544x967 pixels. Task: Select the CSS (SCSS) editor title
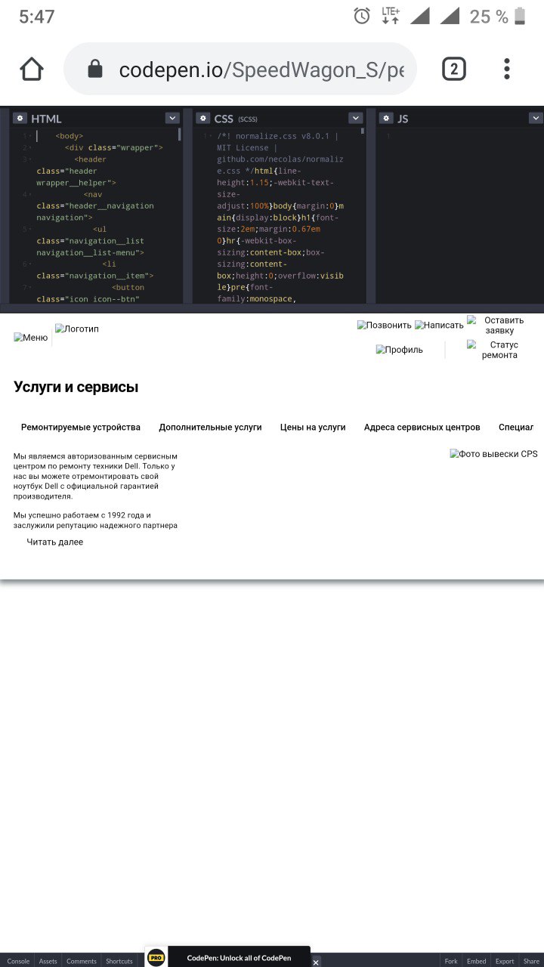[236, 119]
